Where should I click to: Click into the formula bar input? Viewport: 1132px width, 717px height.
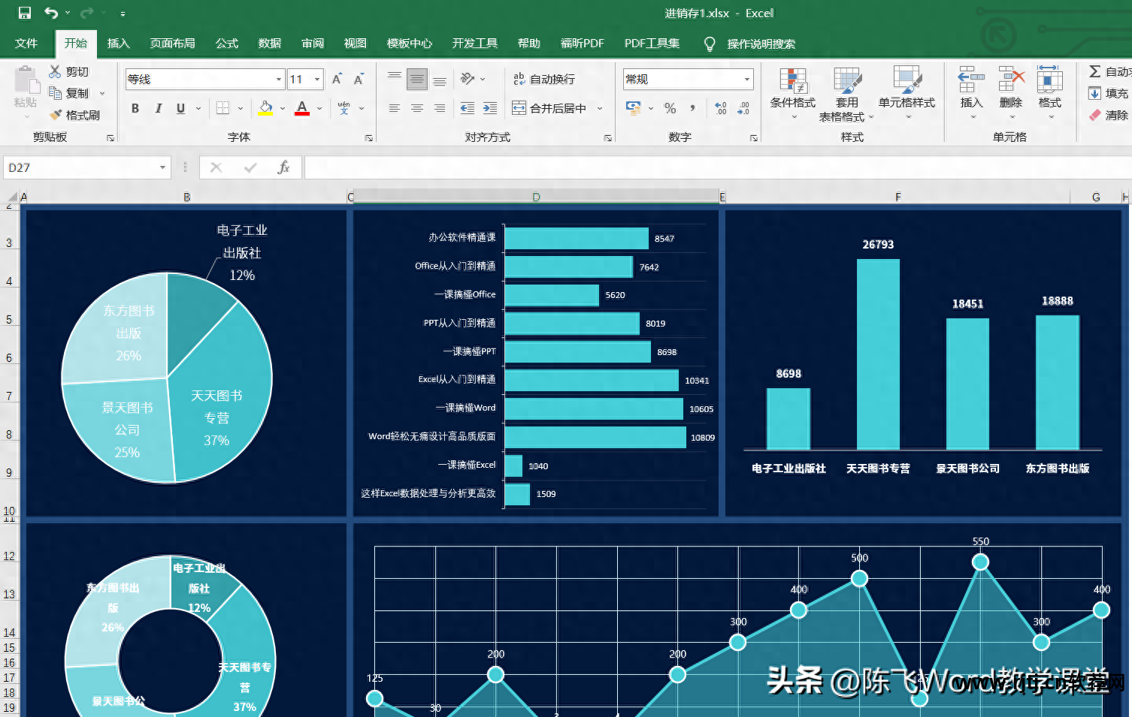(718, 167)
